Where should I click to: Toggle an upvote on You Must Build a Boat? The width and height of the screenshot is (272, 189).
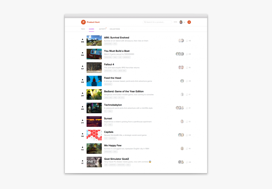pyautogui.click(x=82, y=53)
